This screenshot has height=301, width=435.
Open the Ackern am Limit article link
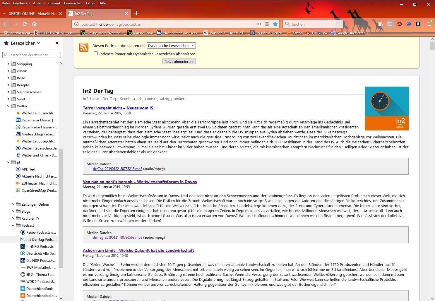coord(138,250)
